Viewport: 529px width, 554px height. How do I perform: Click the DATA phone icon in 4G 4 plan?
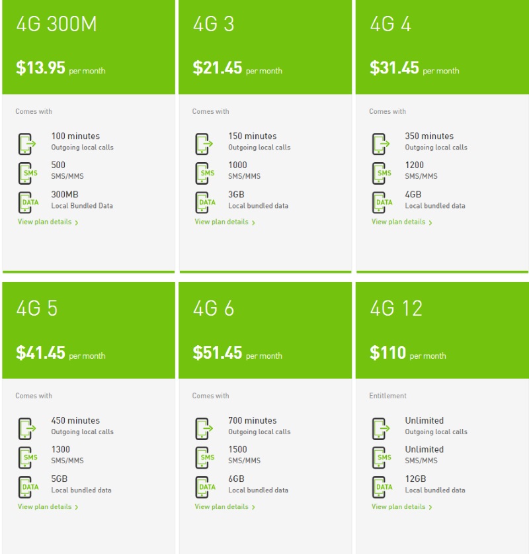[x=382, y=203]
